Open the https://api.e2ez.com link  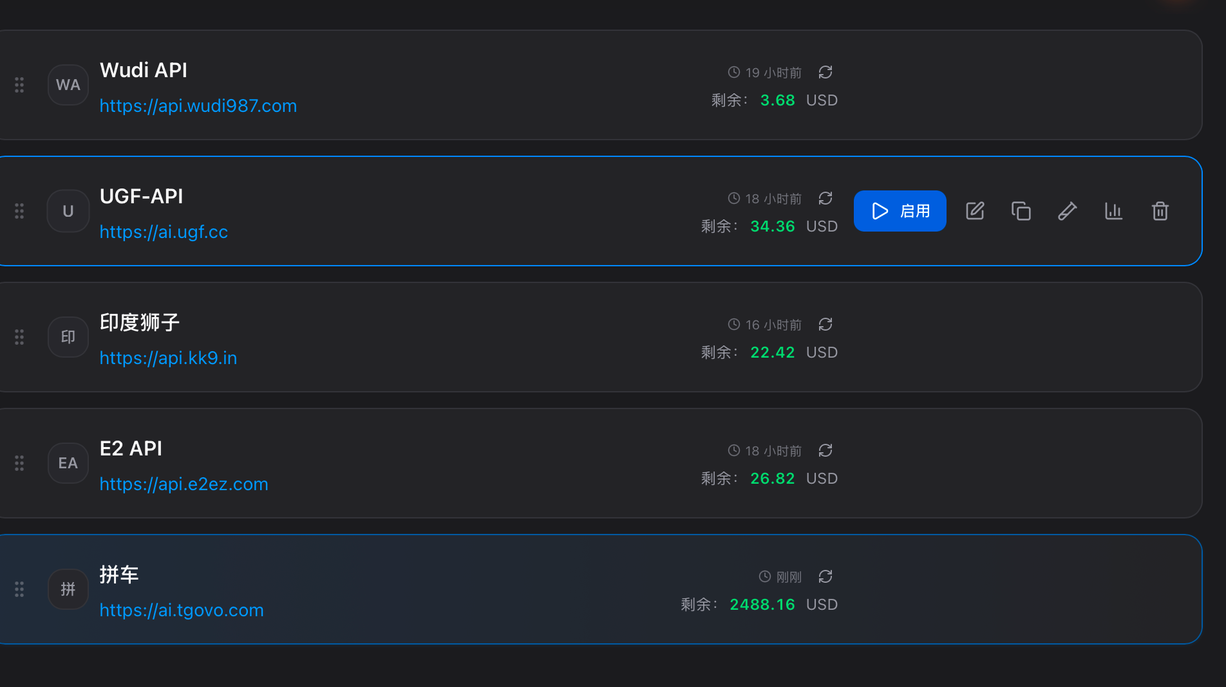[184, 484]
